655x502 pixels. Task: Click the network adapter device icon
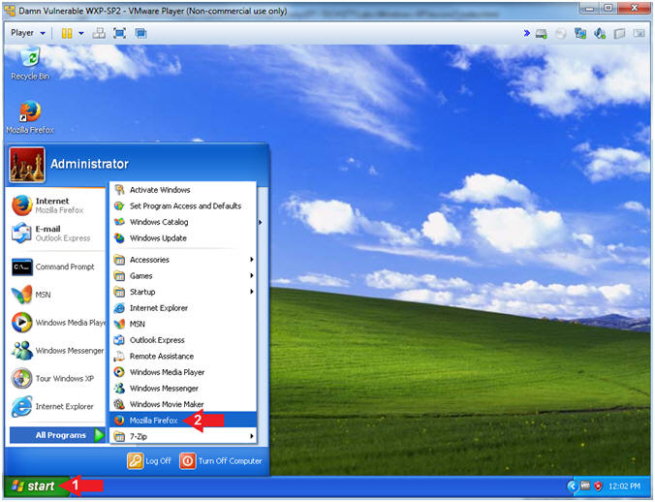580,33
